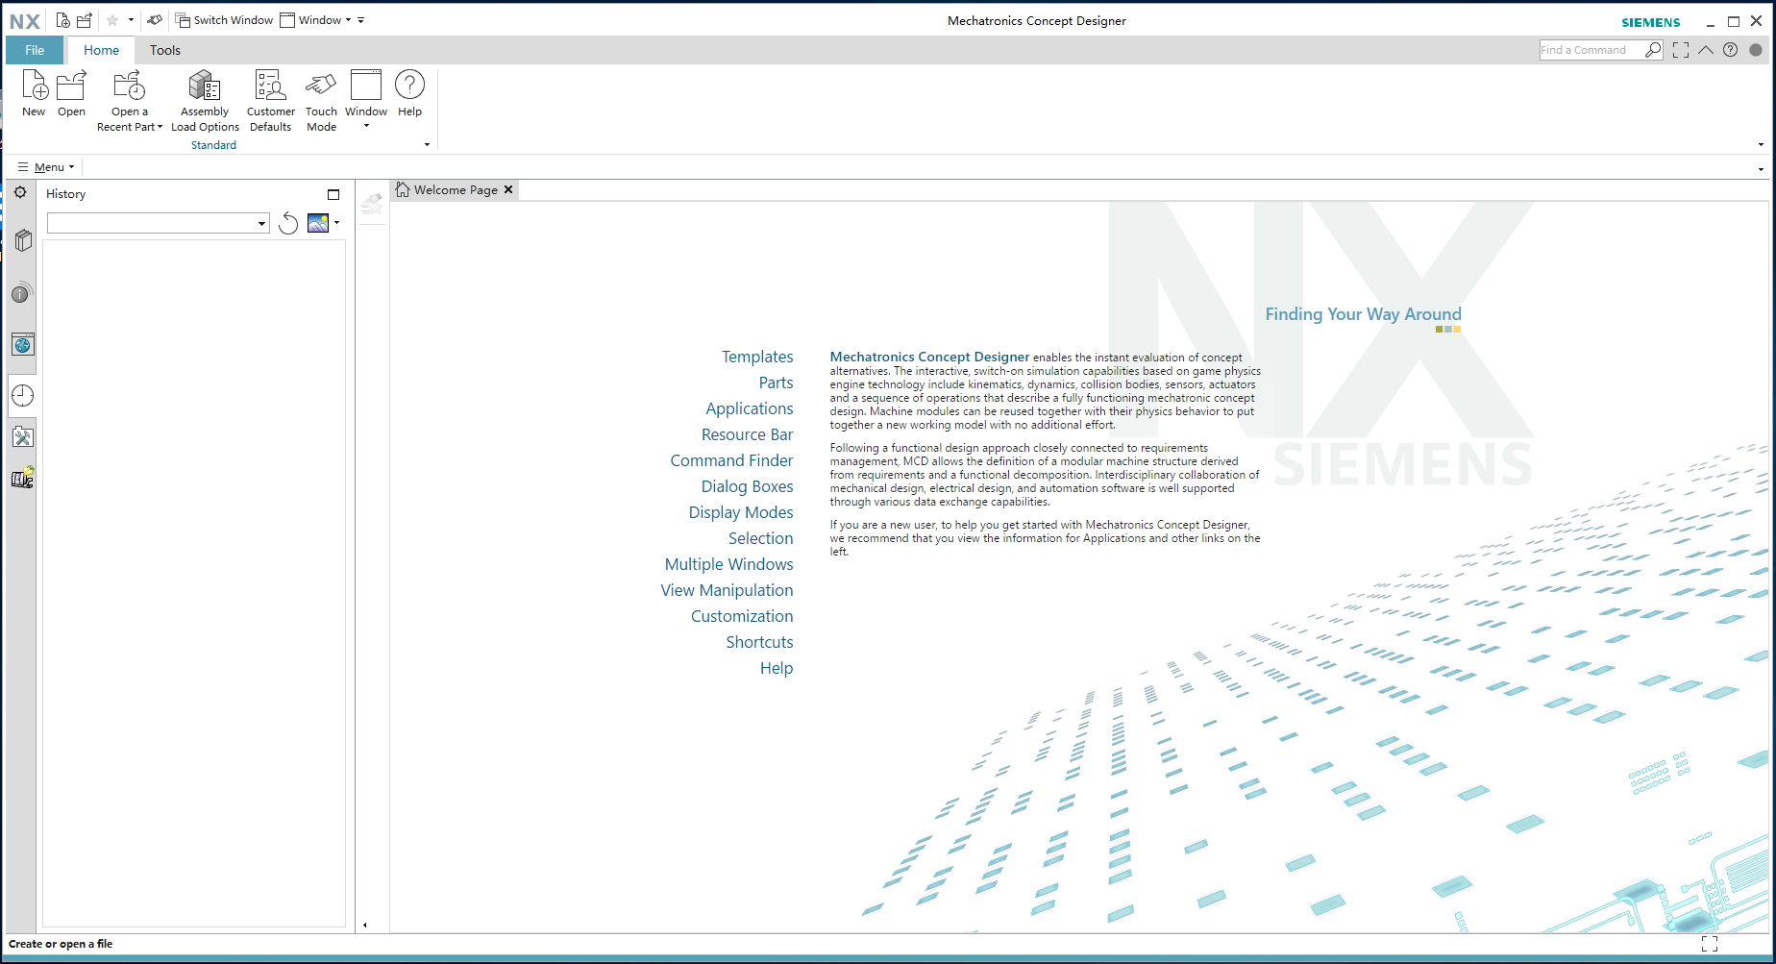
Task: Open resource bar options gear
Action: [20, 192]
